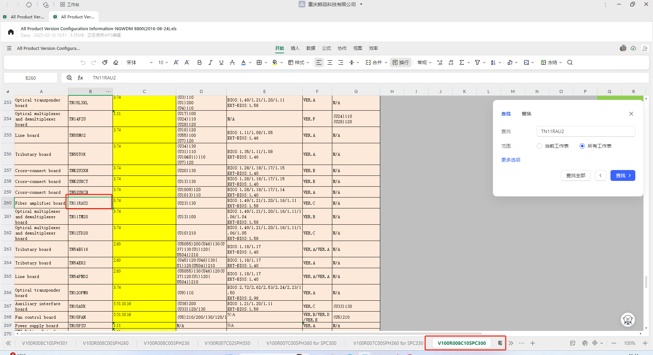Insert a picture into the sheet
Viewport: 653px width, 355px height.
click(x=527, y=62)
